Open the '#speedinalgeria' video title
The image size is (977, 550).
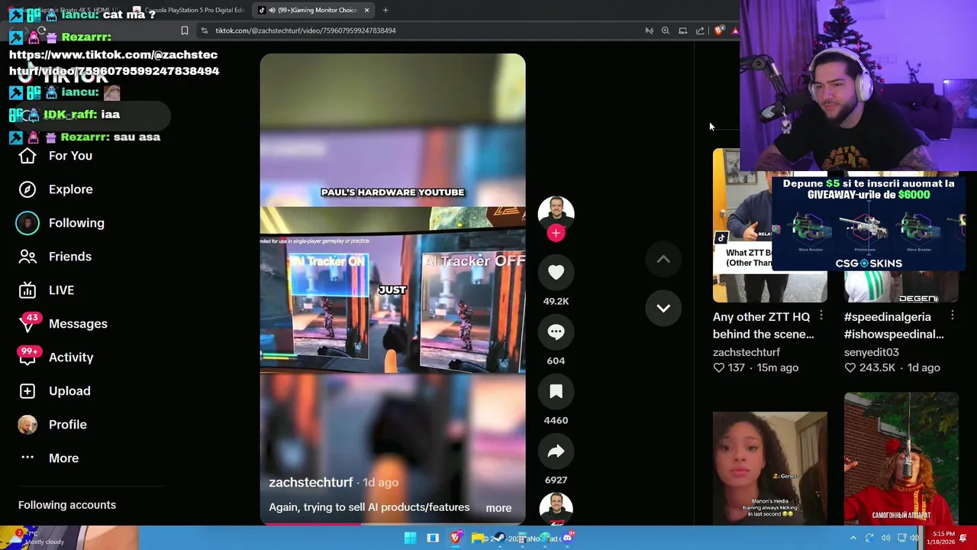pyautogui.click(x=894, y=325)
